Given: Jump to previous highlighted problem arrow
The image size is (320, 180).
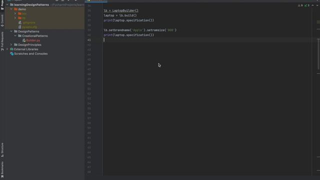Looking at the screenshot, I should 312,5.
